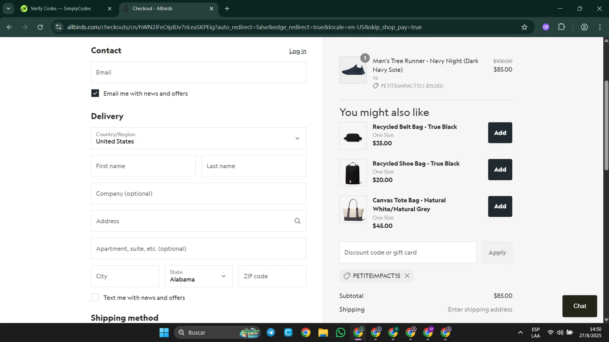Click the page vertical scrollbar
This screenshot has width=609, height=342.
point(606,126)
